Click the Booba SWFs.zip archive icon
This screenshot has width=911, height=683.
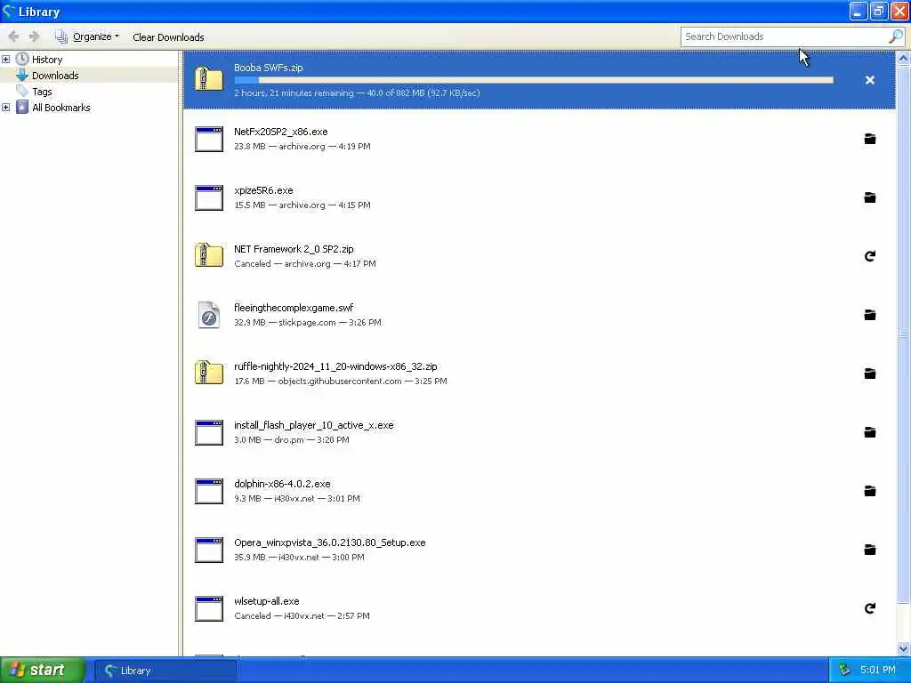208,79
